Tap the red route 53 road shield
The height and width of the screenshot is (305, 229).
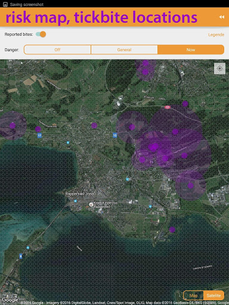[x=168, y=107]
